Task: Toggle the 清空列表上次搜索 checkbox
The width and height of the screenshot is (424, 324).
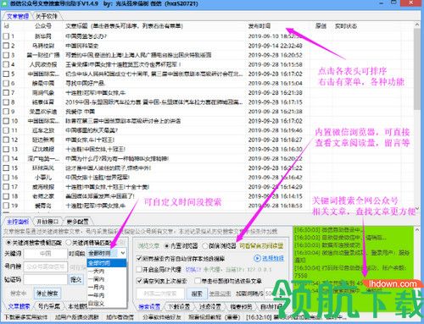Action: click(x=139, y=281)
